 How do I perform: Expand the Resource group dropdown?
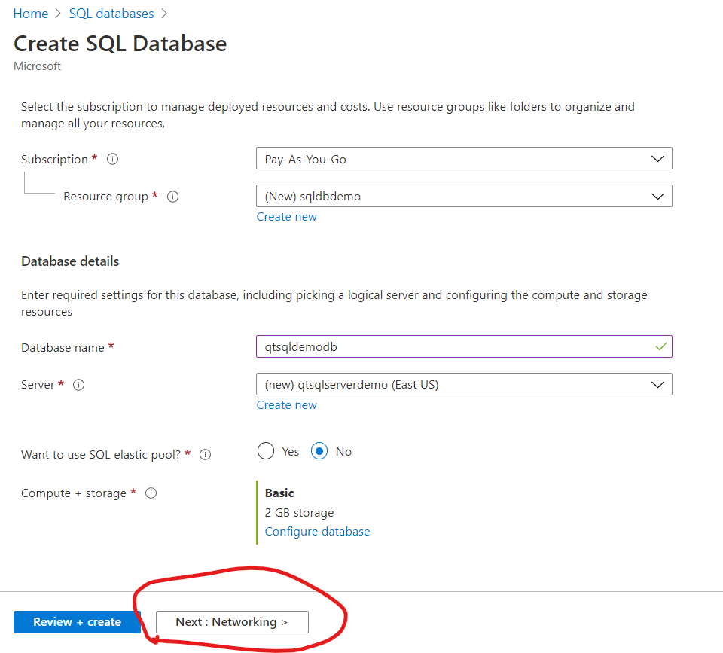coord(463,196)
